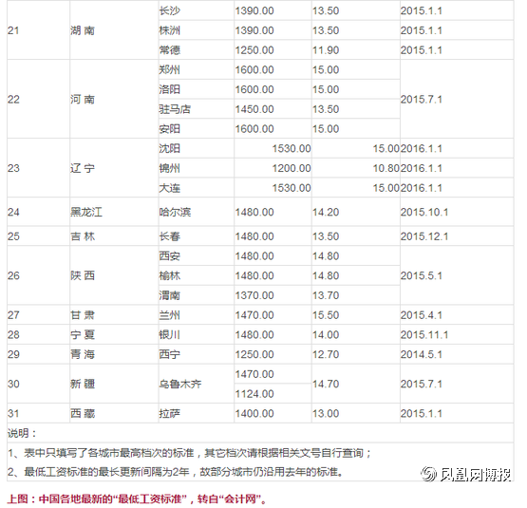Click 银川 hourly wage 14.00
The image size is (527, 508).
355,334
